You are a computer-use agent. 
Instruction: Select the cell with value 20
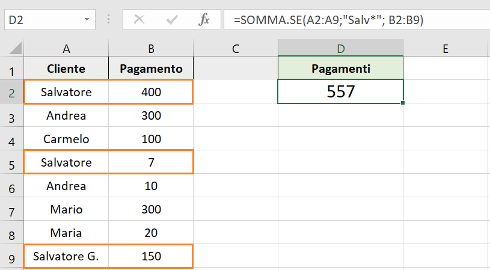click(151, 233)
